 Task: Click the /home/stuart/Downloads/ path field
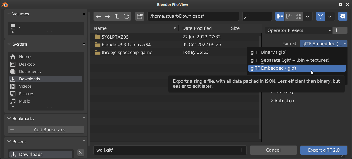click(193, 16)
